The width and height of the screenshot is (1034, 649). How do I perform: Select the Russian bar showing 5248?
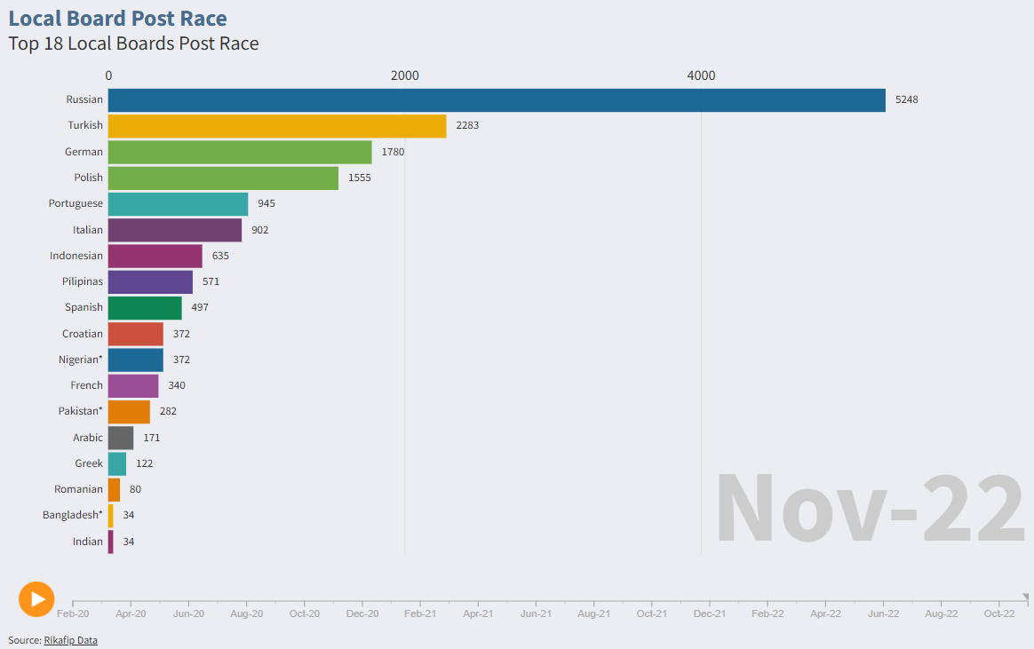coord(497,100)
